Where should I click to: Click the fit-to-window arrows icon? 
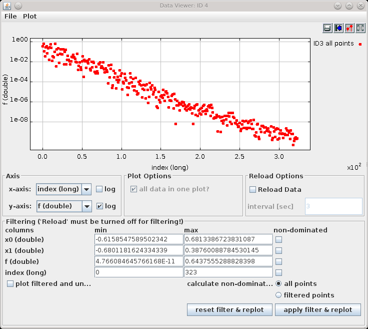pyautogui.click(x=360, y=28)
